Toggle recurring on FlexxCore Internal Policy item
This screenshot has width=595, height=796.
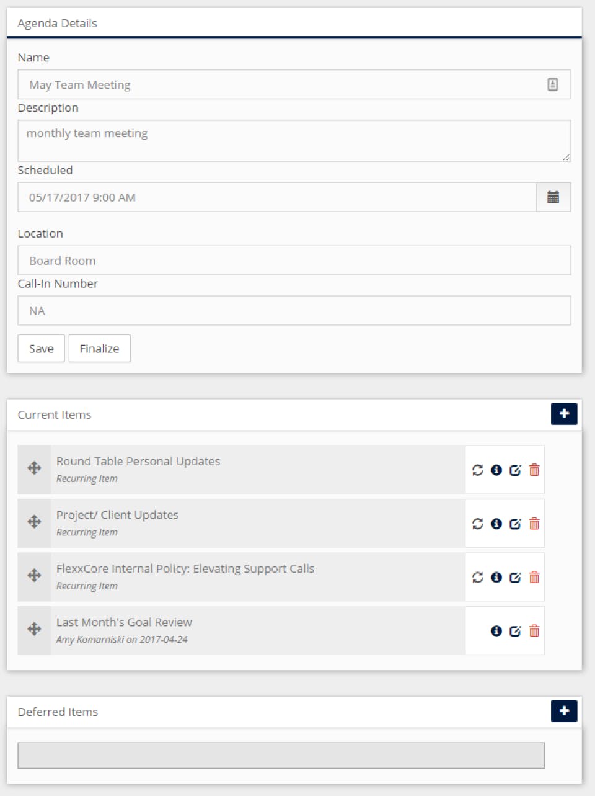pos(477,578)
